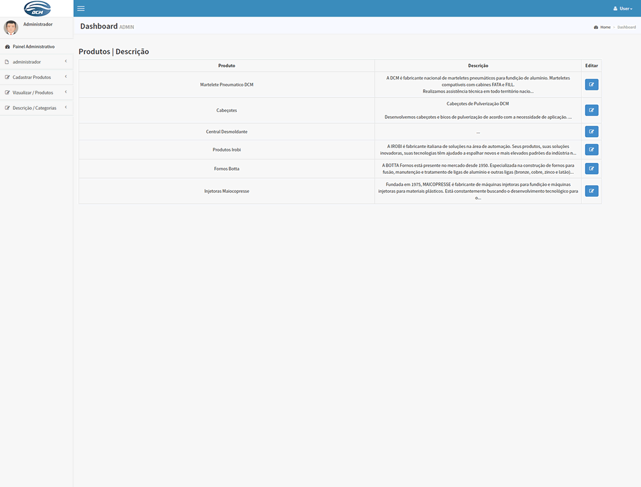Edit the Cabeçotes row
The height and width of the screenshot is (487, 641).
[x=591, y=110]
